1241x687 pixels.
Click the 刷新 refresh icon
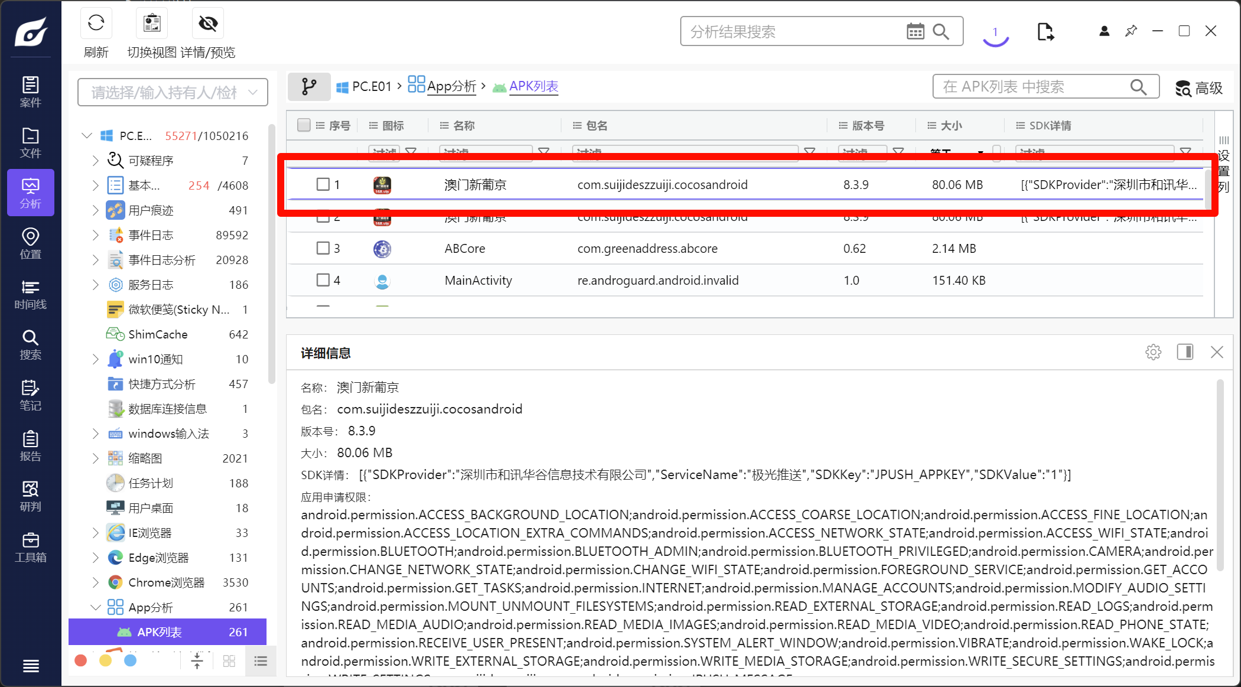click(96, 24)
